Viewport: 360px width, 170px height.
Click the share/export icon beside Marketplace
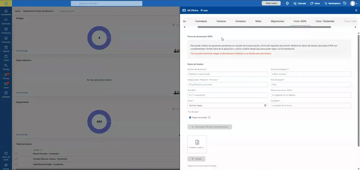tap(345, 3)
